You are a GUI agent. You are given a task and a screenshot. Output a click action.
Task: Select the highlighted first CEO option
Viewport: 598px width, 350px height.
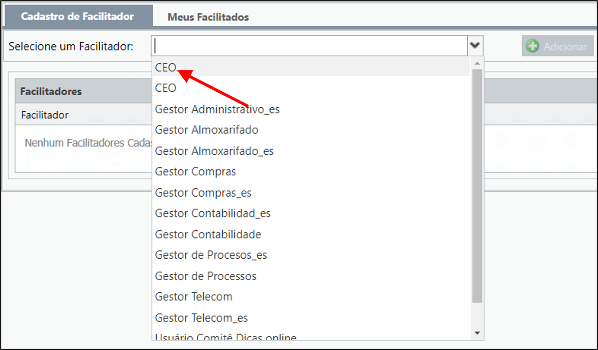(x=311, y=67)
